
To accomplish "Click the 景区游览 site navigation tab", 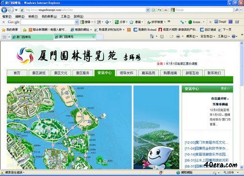I will [39, 73].
